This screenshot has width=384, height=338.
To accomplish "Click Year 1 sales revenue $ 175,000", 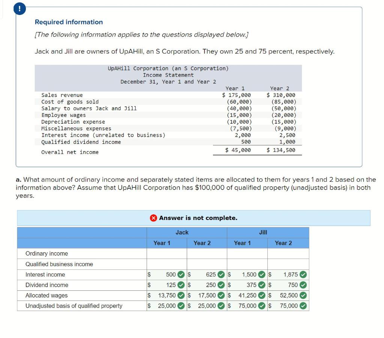I will pyautogui.click(x=236, y=95).
